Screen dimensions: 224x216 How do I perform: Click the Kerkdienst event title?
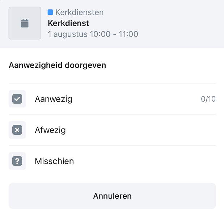(x=68, y=23)
